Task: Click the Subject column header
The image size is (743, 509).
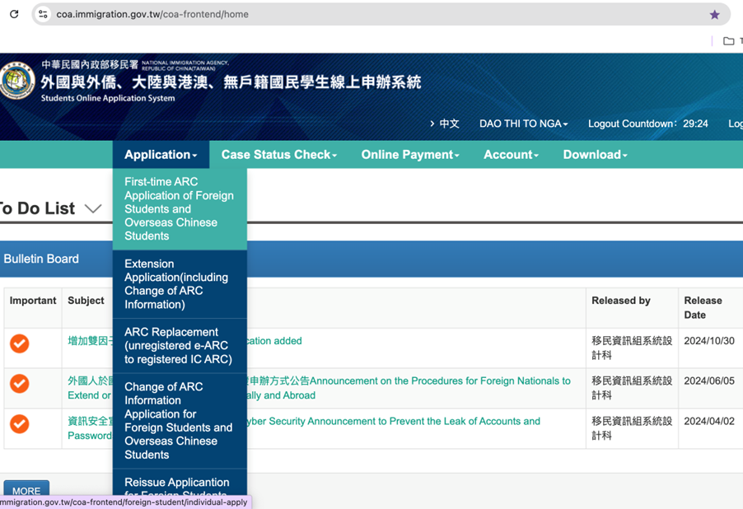Action: click(x=86, y=301)
